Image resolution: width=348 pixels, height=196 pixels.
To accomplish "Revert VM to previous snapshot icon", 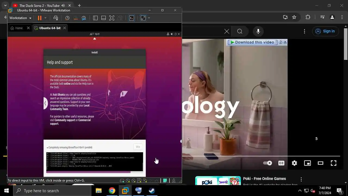I will 76,18.
